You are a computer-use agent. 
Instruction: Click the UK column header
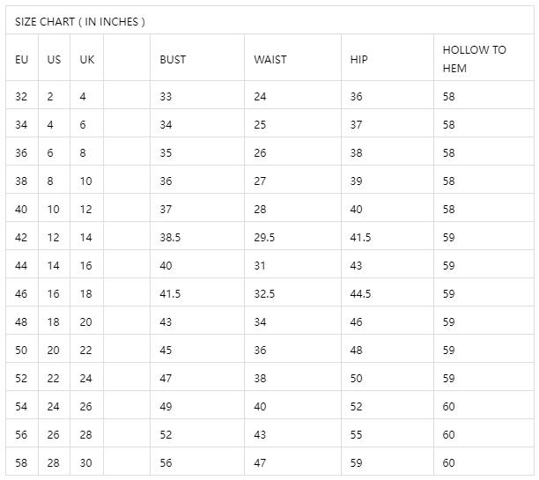click(x=87, y=60)
